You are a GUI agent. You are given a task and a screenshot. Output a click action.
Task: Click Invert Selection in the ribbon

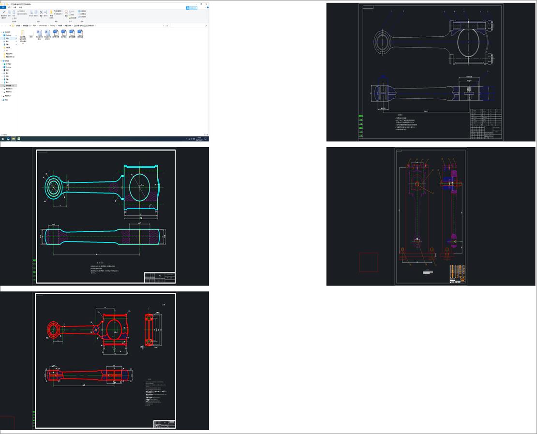click(x=82, y=16)
